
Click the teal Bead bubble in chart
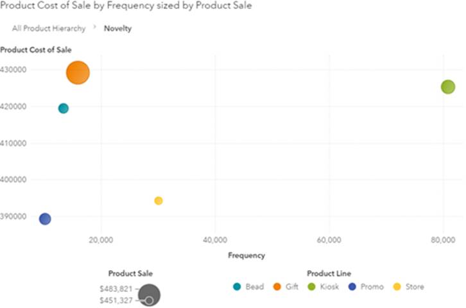coord(63,108)
